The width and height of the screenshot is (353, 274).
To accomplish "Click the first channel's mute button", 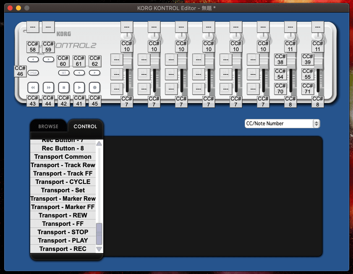I will [x=117, y=74].
